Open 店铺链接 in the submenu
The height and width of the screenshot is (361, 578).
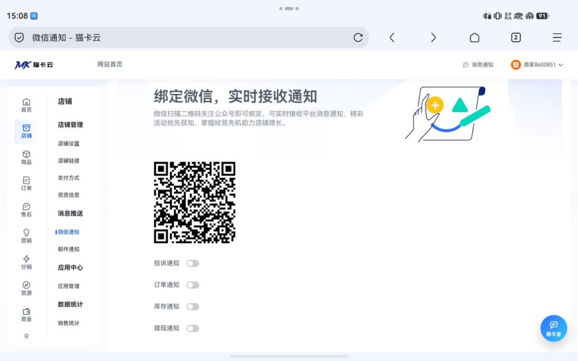[x=68, y=160]
